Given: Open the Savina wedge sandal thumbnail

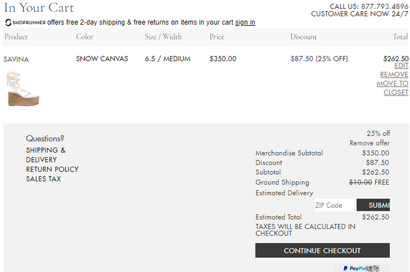Looking at the screenshot, I should pyautogui.click(x=23, y=89).
